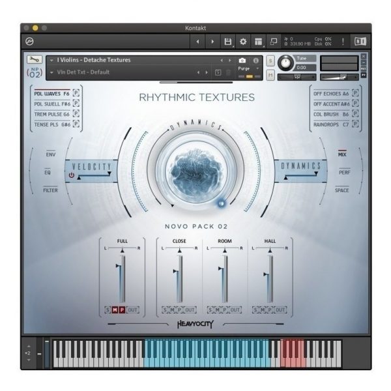Open OUT routing for FULL channel
The image size is (391, 391).
tap(133, 310)
